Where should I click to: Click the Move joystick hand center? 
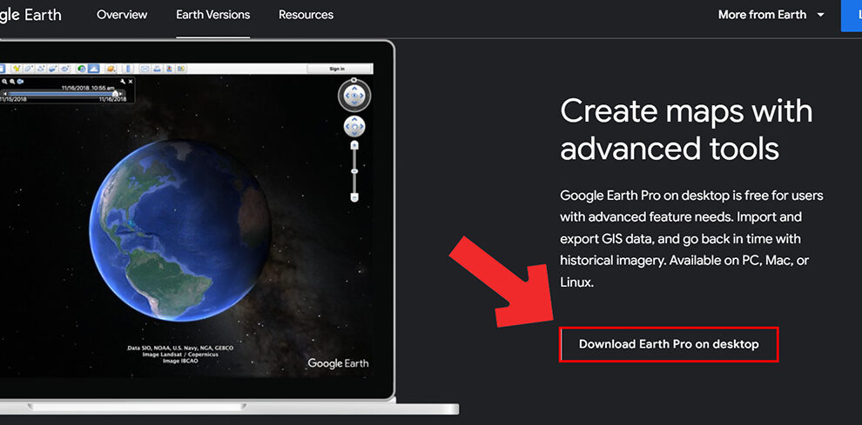354,126
